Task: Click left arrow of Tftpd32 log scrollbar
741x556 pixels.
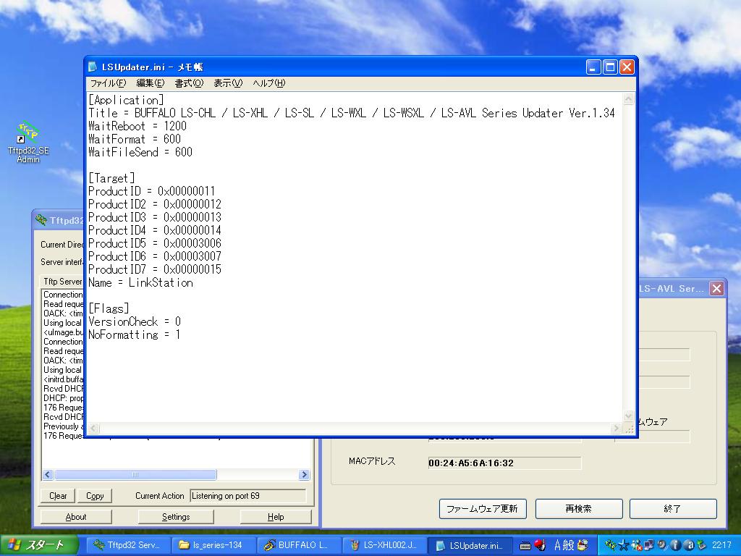Action: point(48,474)
